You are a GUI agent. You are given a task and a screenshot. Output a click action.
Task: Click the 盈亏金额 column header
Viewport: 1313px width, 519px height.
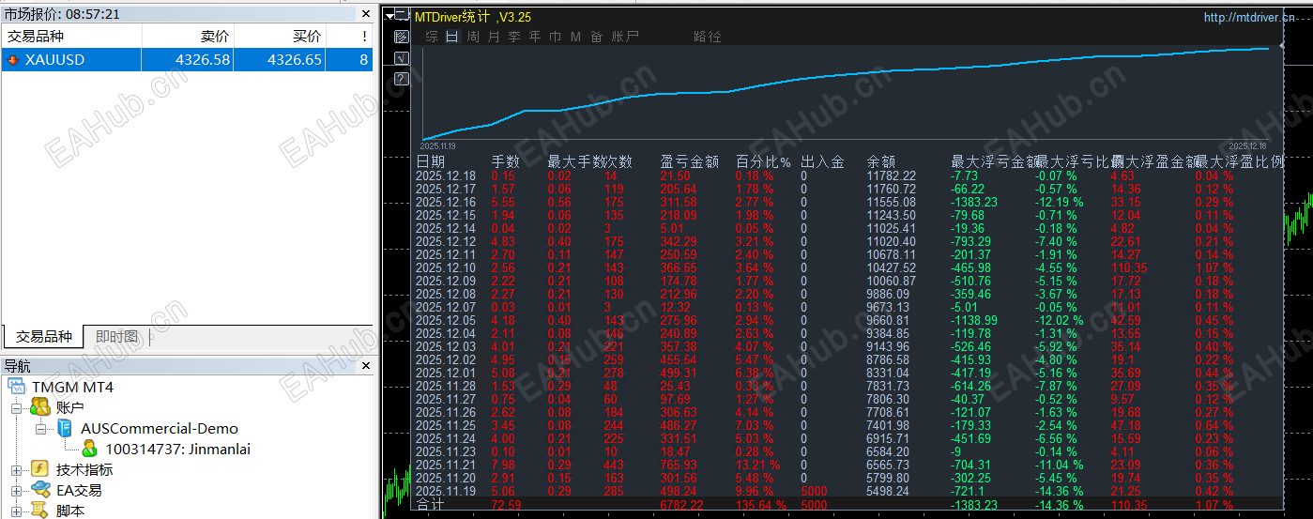[690, 161]
